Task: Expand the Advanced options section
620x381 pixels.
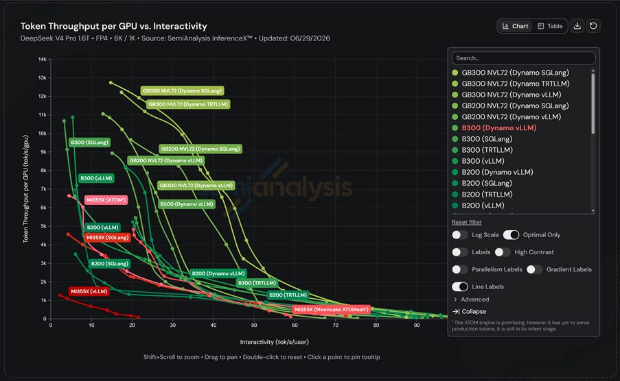Action: [471, 299]
